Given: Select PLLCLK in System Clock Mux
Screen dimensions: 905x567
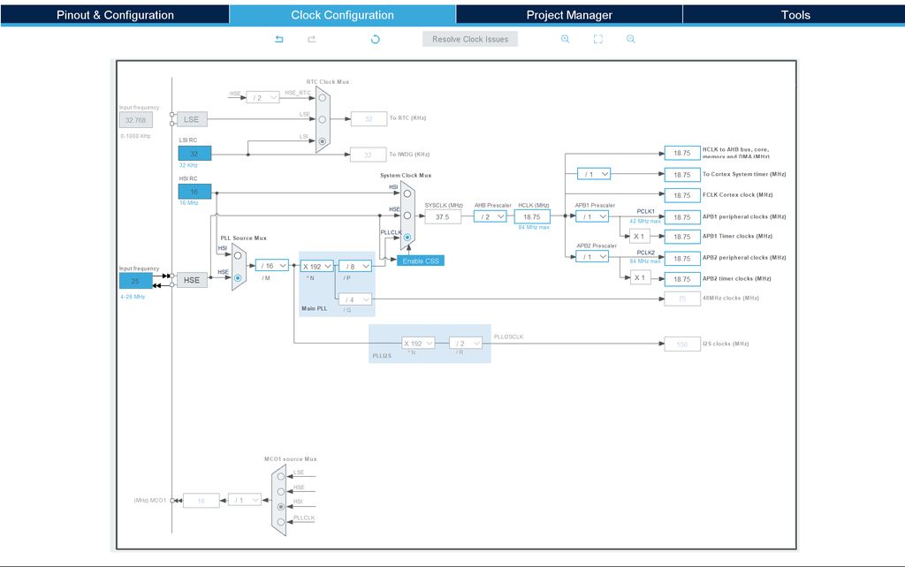Looking at the screenshot, I should click(407, 237).
